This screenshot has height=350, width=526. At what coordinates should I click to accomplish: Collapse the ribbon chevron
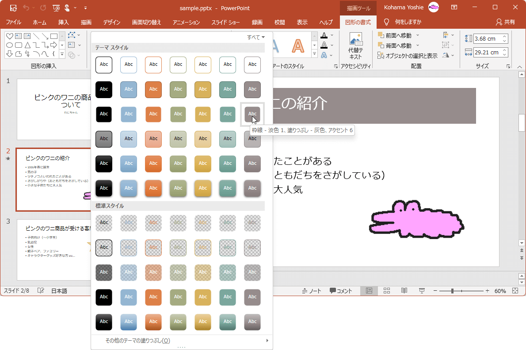[x=520, y=66]
